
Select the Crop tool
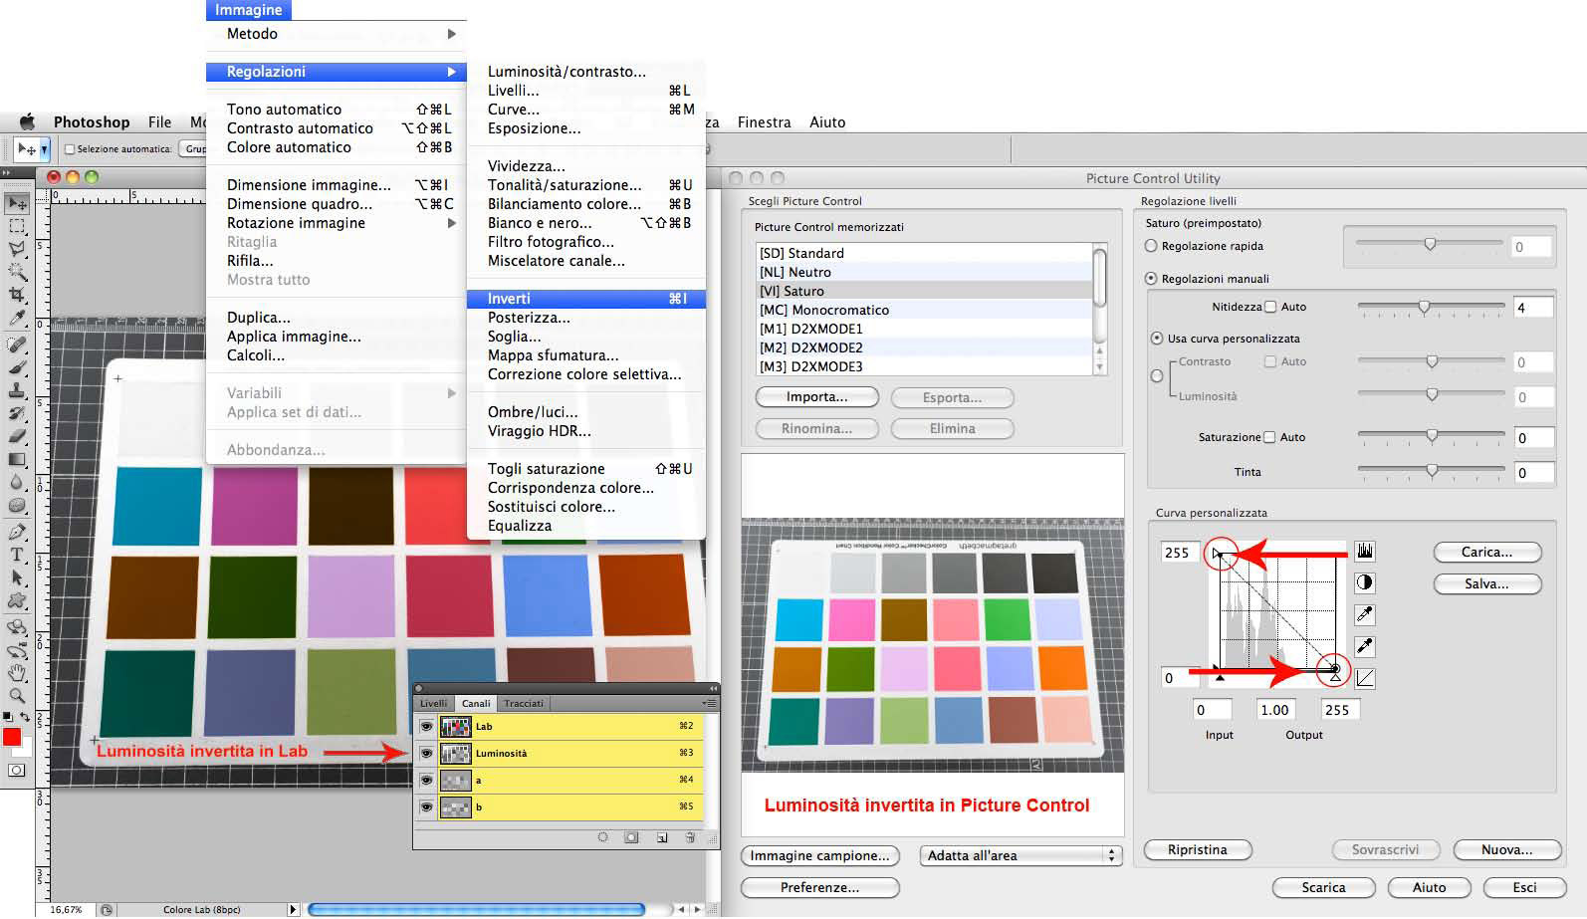(17, 295)
